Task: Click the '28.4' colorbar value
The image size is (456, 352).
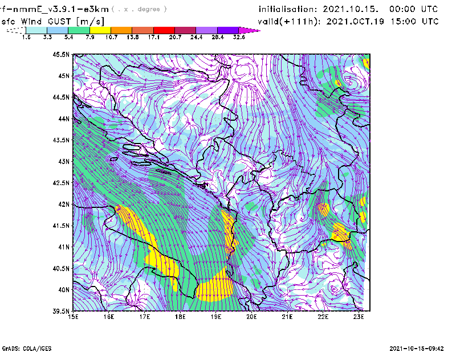Action: coord(218,37)
